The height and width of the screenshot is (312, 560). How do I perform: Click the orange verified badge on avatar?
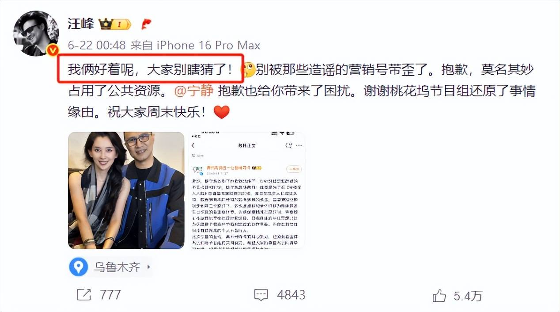[53, 50]
